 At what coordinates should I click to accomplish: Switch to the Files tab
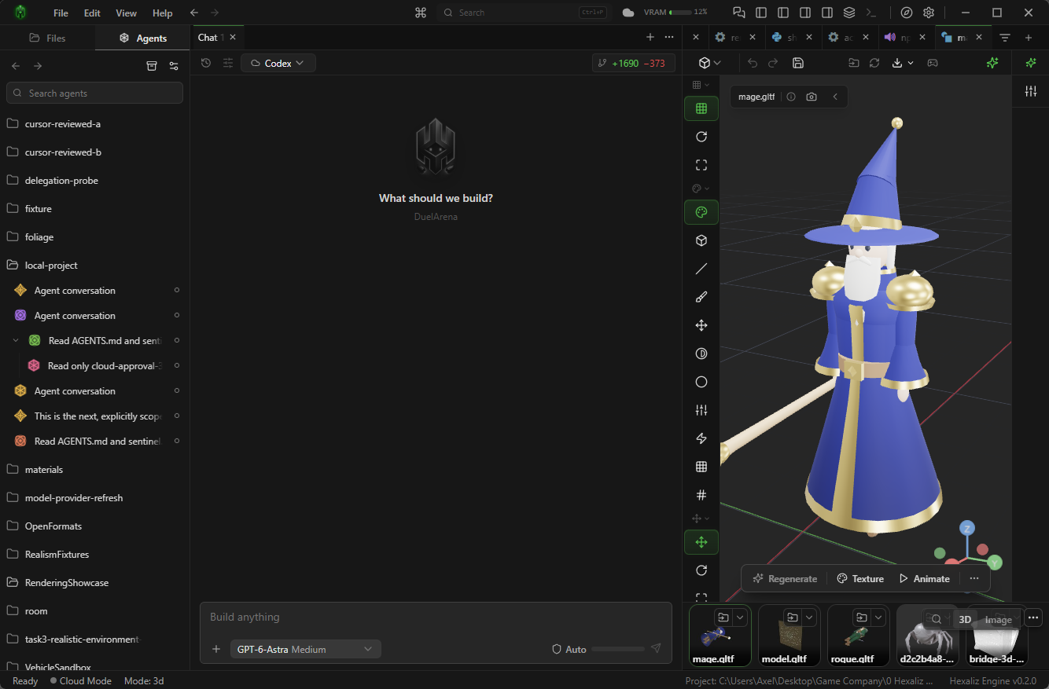pos(47,38)
